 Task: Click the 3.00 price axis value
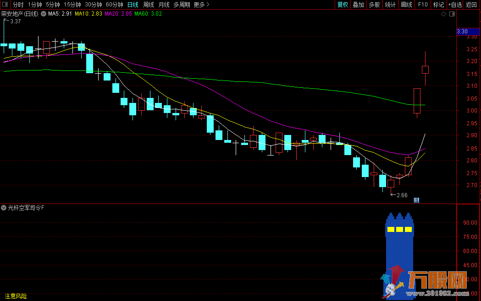472,111
